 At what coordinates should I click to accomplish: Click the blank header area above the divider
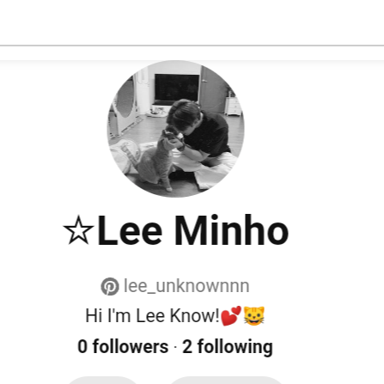tap(192, 22)
